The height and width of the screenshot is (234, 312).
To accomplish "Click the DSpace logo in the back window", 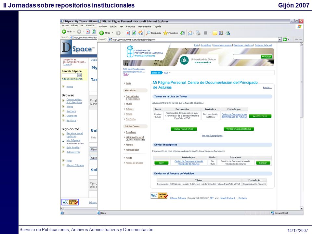I will coord(78,48).
